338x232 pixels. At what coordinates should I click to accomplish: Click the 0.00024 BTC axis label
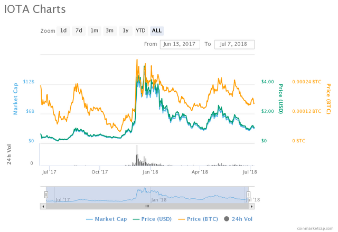pyautogui.click(x=306, y=82)
